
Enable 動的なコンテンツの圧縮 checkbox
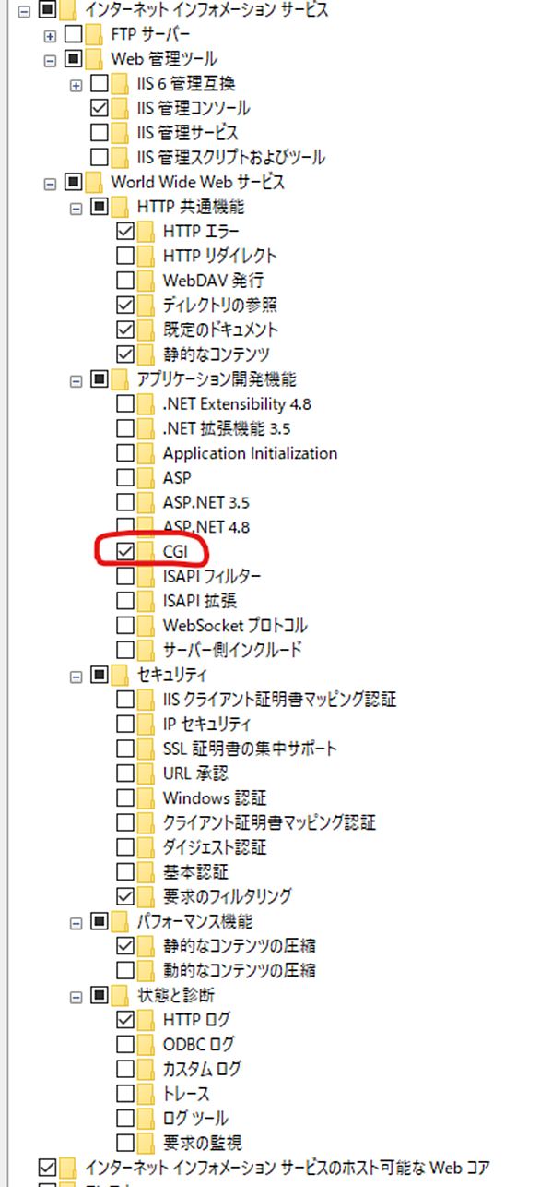click(x=125, y=971)
